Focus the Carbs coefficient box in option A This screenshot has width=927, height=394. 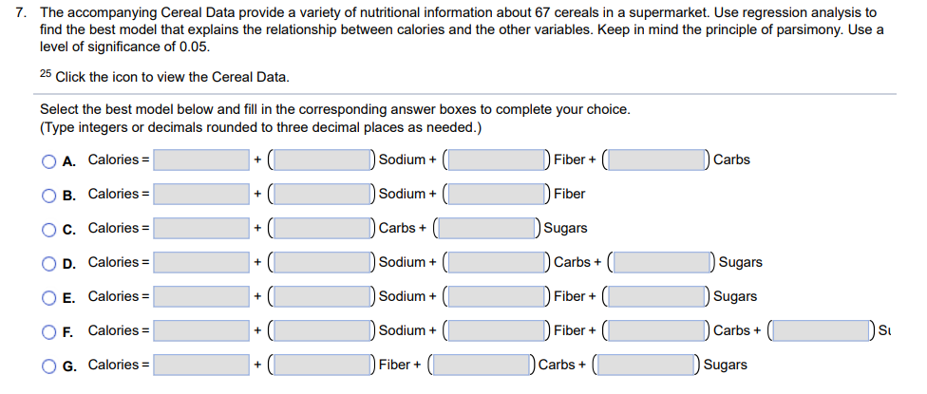(x=657, y=160)
